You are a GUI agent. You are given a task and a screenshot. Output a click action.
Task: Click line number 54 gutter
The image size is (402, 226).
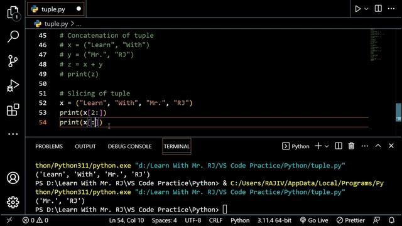pyautogui.click(x=43, y=122)
